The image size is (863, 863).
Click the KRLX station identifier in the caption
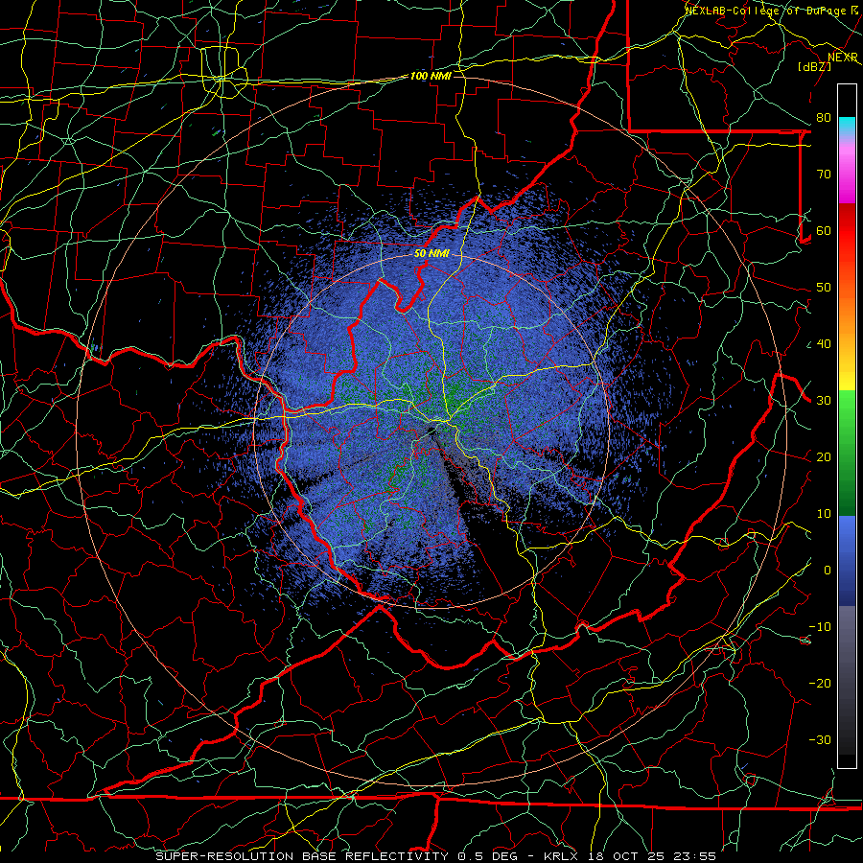tap(563, 856)
